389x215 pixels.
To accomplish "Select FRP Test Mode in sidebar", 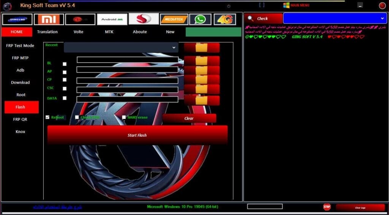I will click(20, 46).
